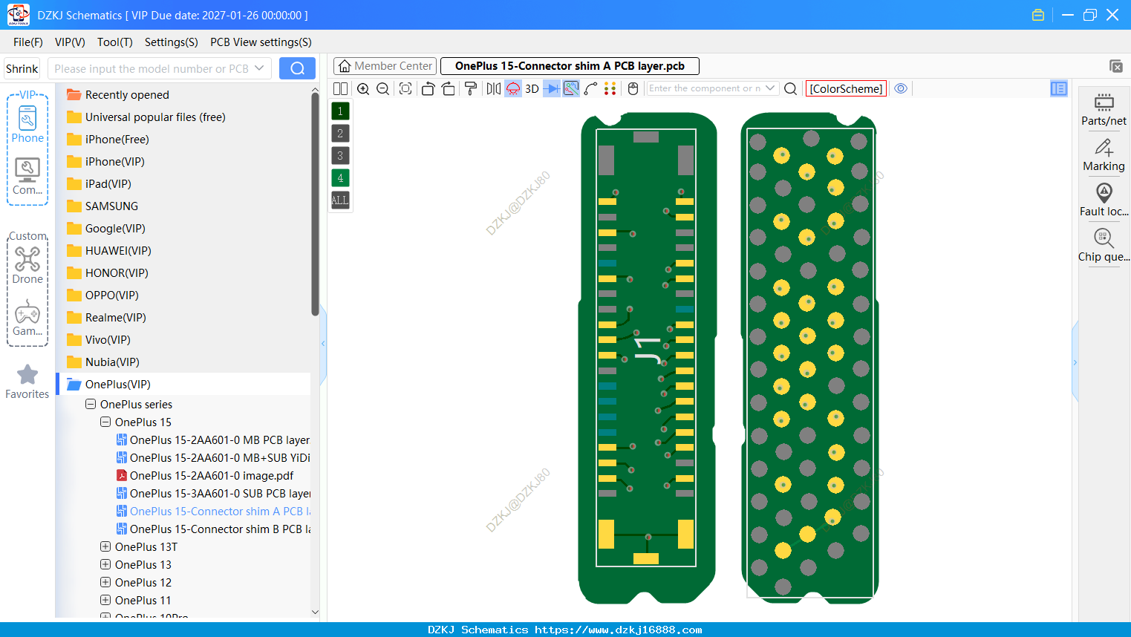
Task: Open PCB View settings(S) menu
Action: 261,42
